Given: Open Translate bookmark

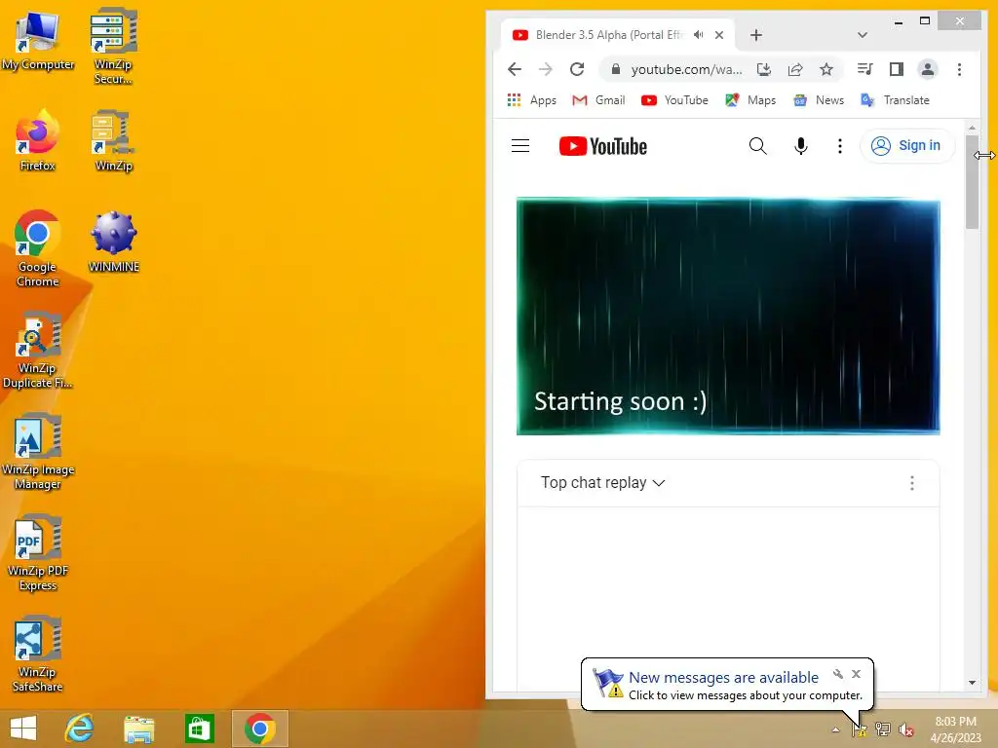Looking at the screenshot, I should point(895,100).
